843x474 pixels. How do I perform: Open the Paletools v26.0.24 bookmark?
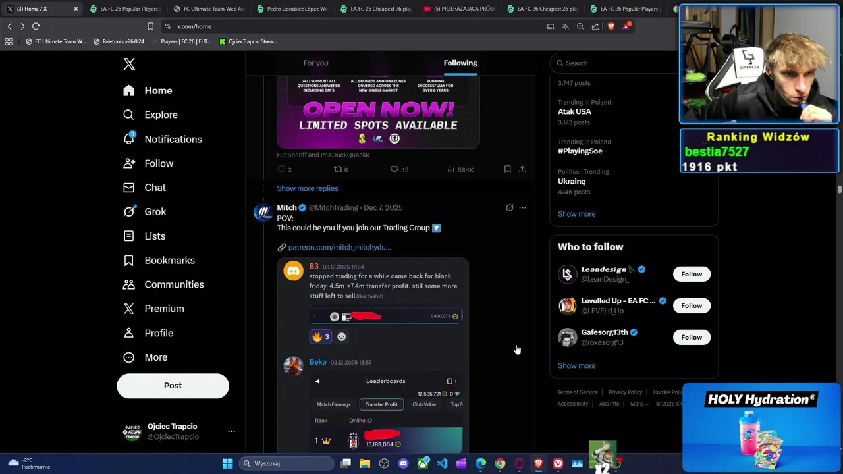(x=119, y=41)
